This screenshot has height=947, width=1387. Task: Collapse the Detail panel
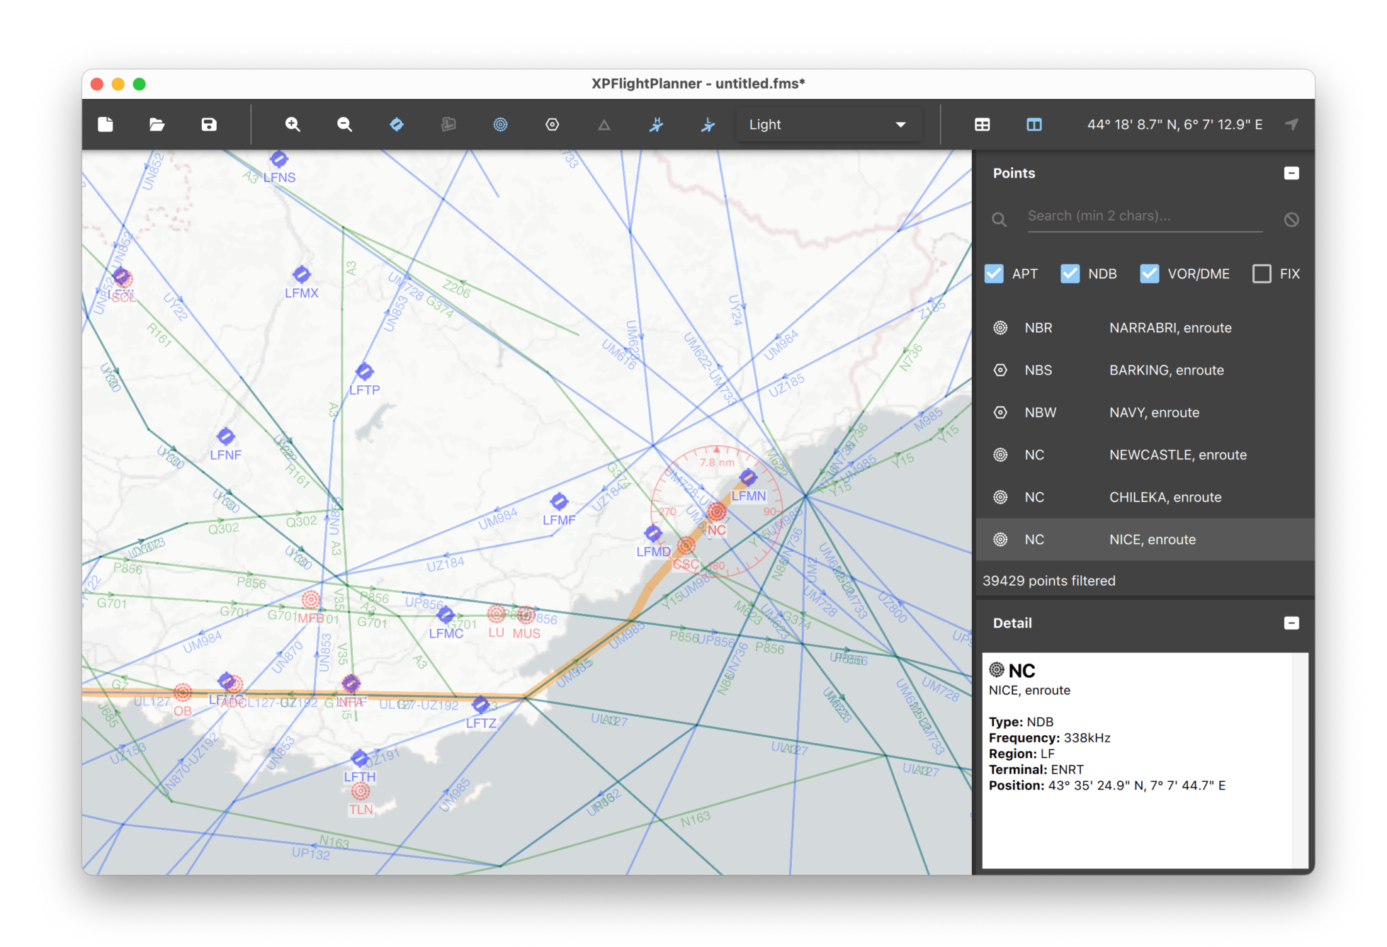pyautogui.click(x=1292, y=622)
